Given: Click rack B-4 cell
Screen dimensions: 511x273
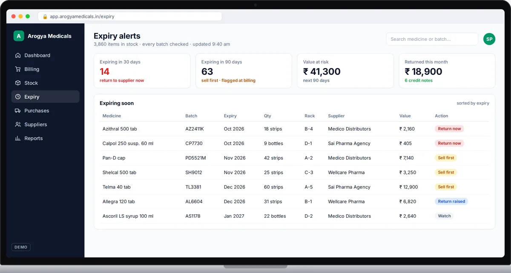Looking at the screenshot, I should point(309,129).
